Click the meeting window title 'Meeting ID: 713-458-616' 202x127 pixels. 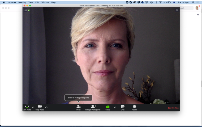pos(112,6)
